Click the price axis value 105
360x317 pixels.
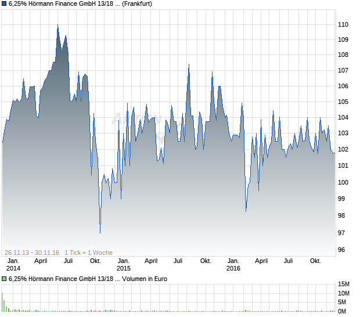pos(343,102)
